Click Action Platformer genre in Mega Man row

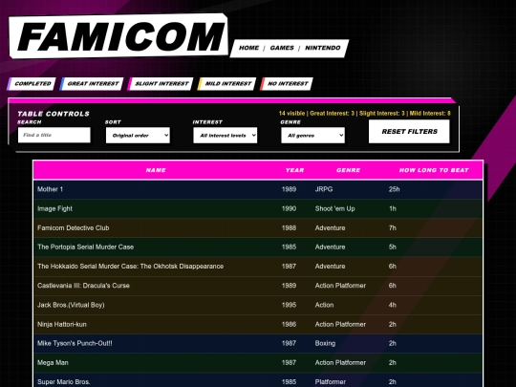pyautogui.click(x=340, y=363)
